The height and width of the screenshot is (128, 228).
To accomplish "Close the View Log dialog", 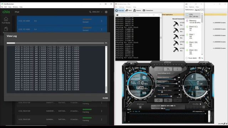I will (x=105, y=98).
